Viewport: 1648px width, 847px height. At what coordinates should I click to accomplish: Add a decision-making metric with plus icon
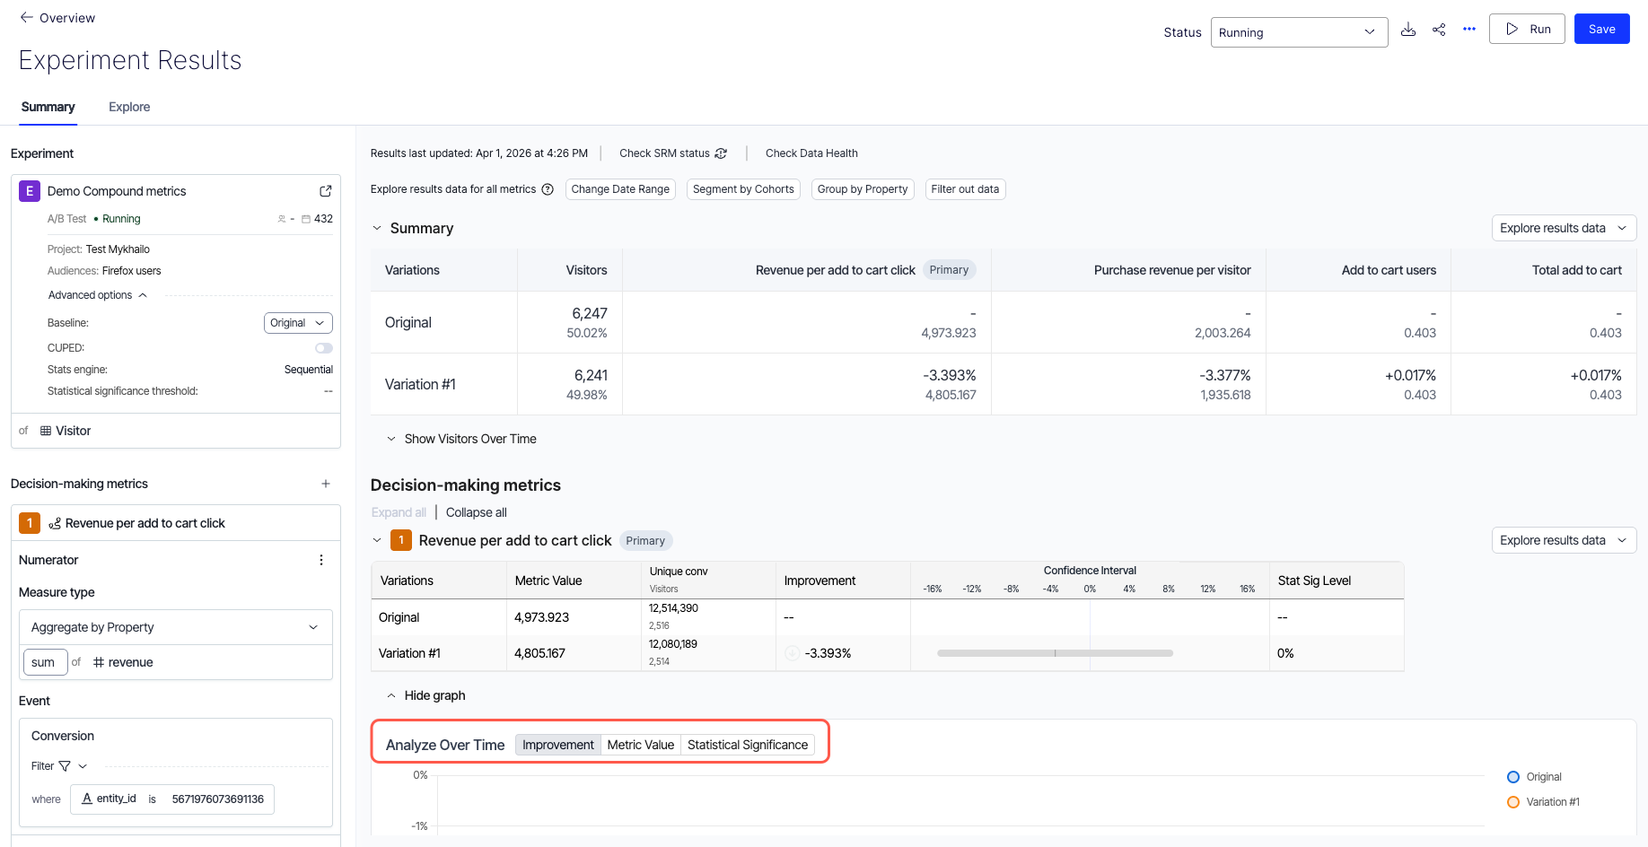[326, 484]
